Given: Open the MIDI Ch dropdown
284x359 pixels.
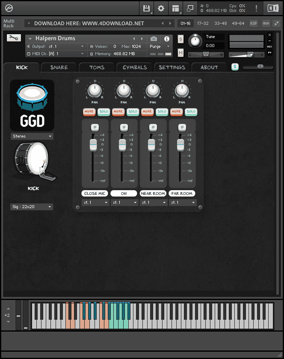Looking at the screenshot, I should point(55,54).
